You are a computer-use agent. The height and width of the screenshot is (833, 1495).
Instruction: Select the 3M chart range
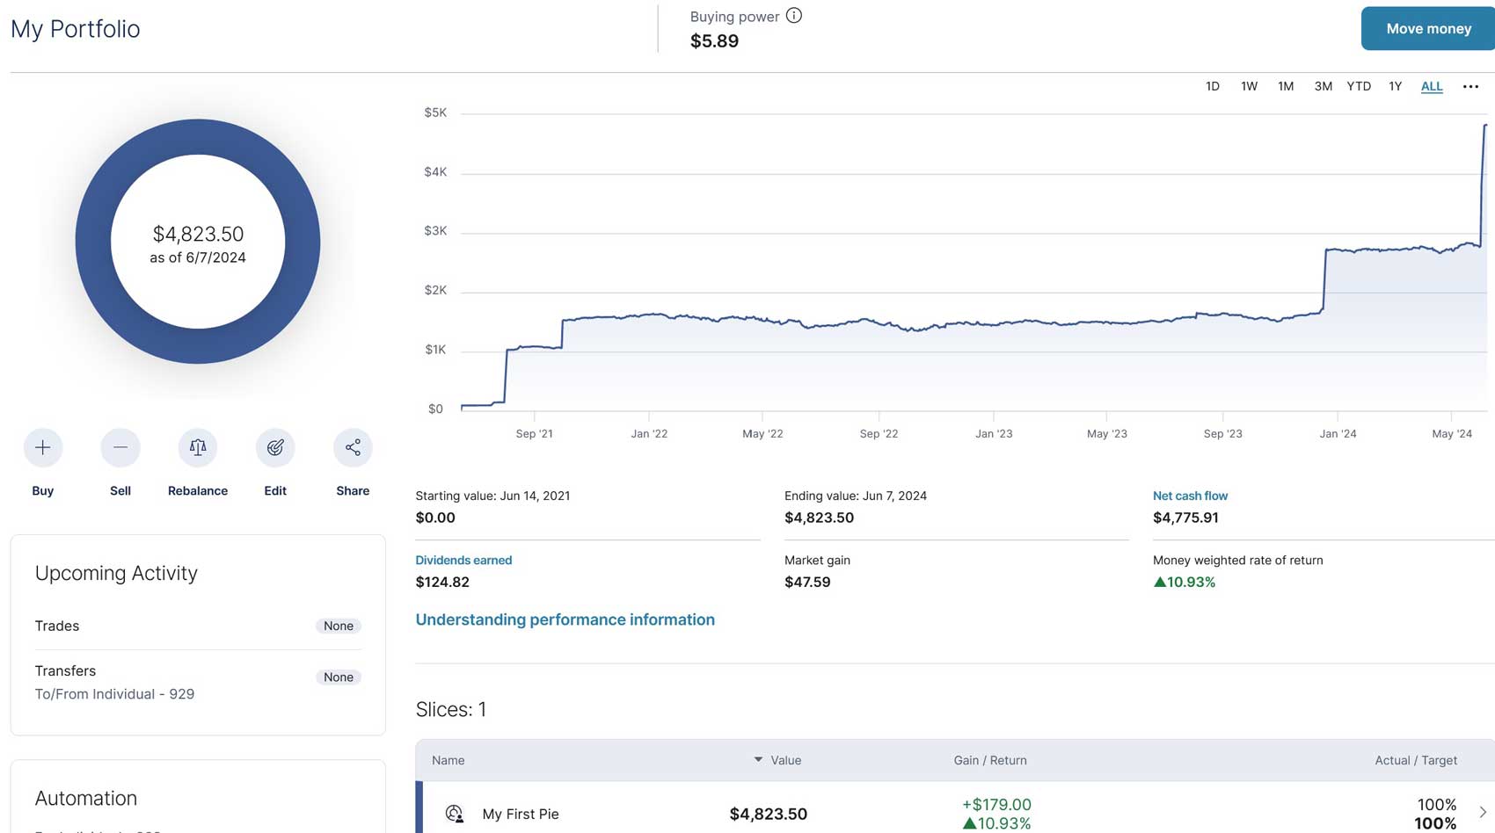(1323, 86)
